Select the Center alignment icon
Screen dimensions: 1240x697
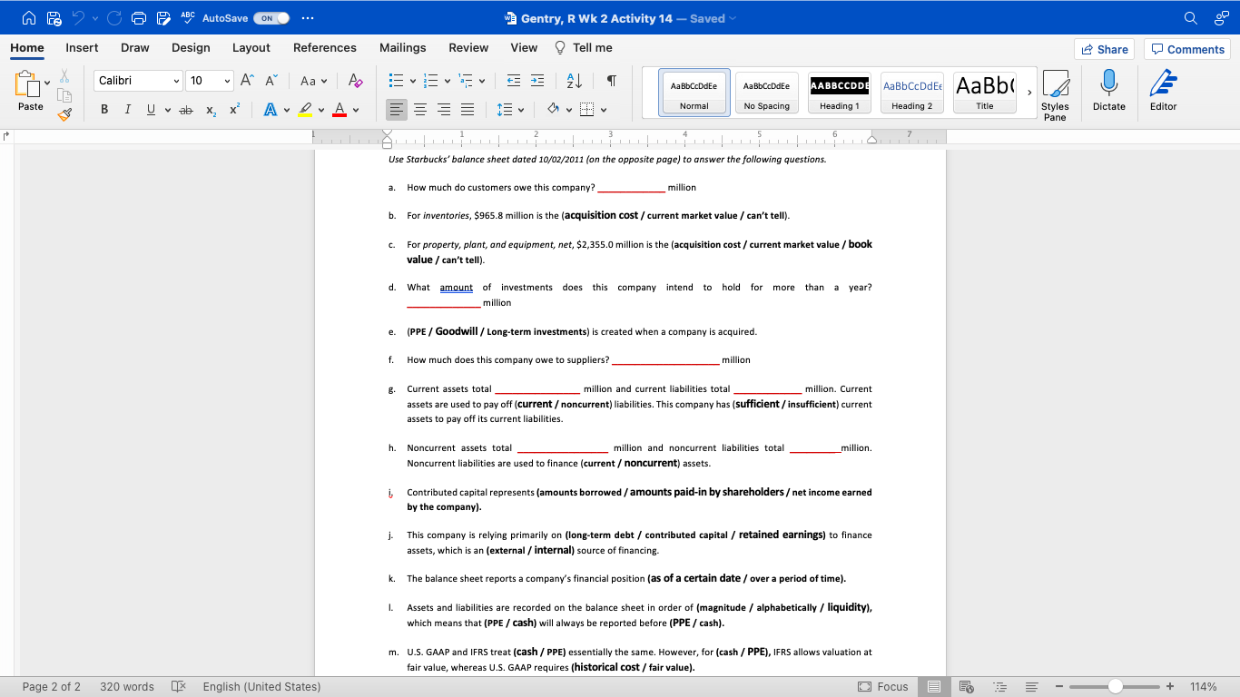pyautogui.click(x=420, y=109)
